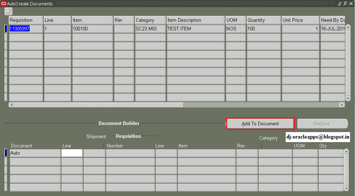The width and height of the screenshot is (355, 196).
Task: Click the horizontal scrollbar thumb
Action: [x=99, y=105]
